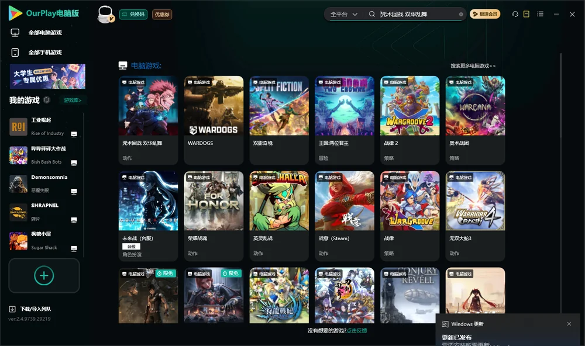Open the 游戏库> link

pos(73,101)
